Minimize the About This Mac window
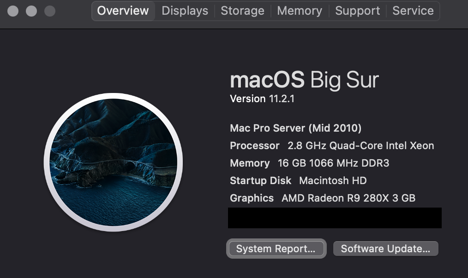The width and height of the screenshot is (468, 278). click(31, 11)
